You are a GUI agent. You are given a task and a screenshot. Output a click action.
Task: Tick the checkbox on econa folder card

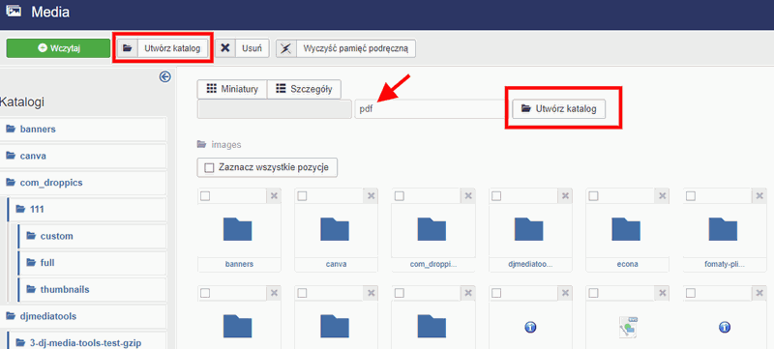594,196
